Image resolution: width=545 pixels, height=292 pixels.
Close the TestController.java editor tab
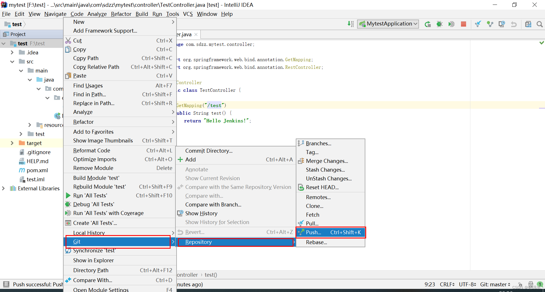click(196, 35)
